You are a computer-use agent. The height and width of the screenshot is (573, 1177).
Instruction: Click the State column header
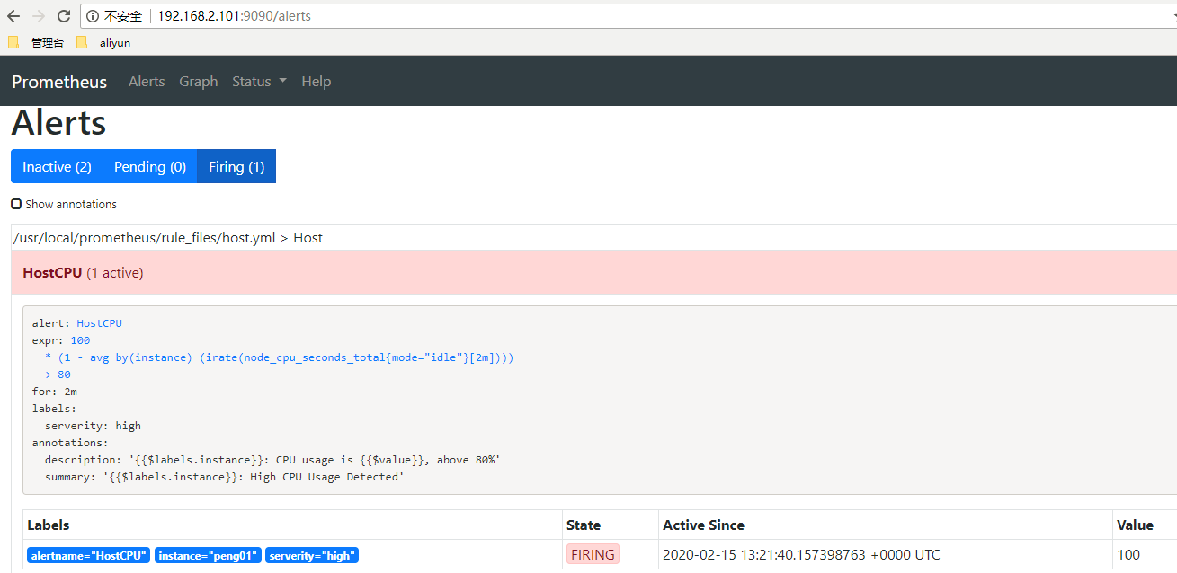(584, 525)
